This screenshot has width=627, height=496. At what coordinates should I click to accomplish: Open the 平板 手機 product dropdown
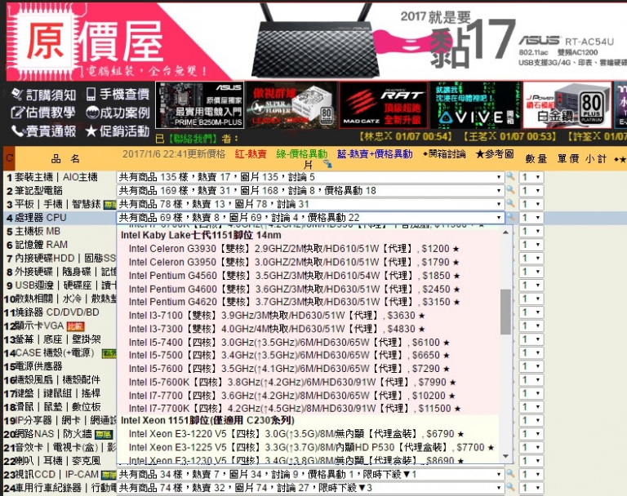pos(310,204)
